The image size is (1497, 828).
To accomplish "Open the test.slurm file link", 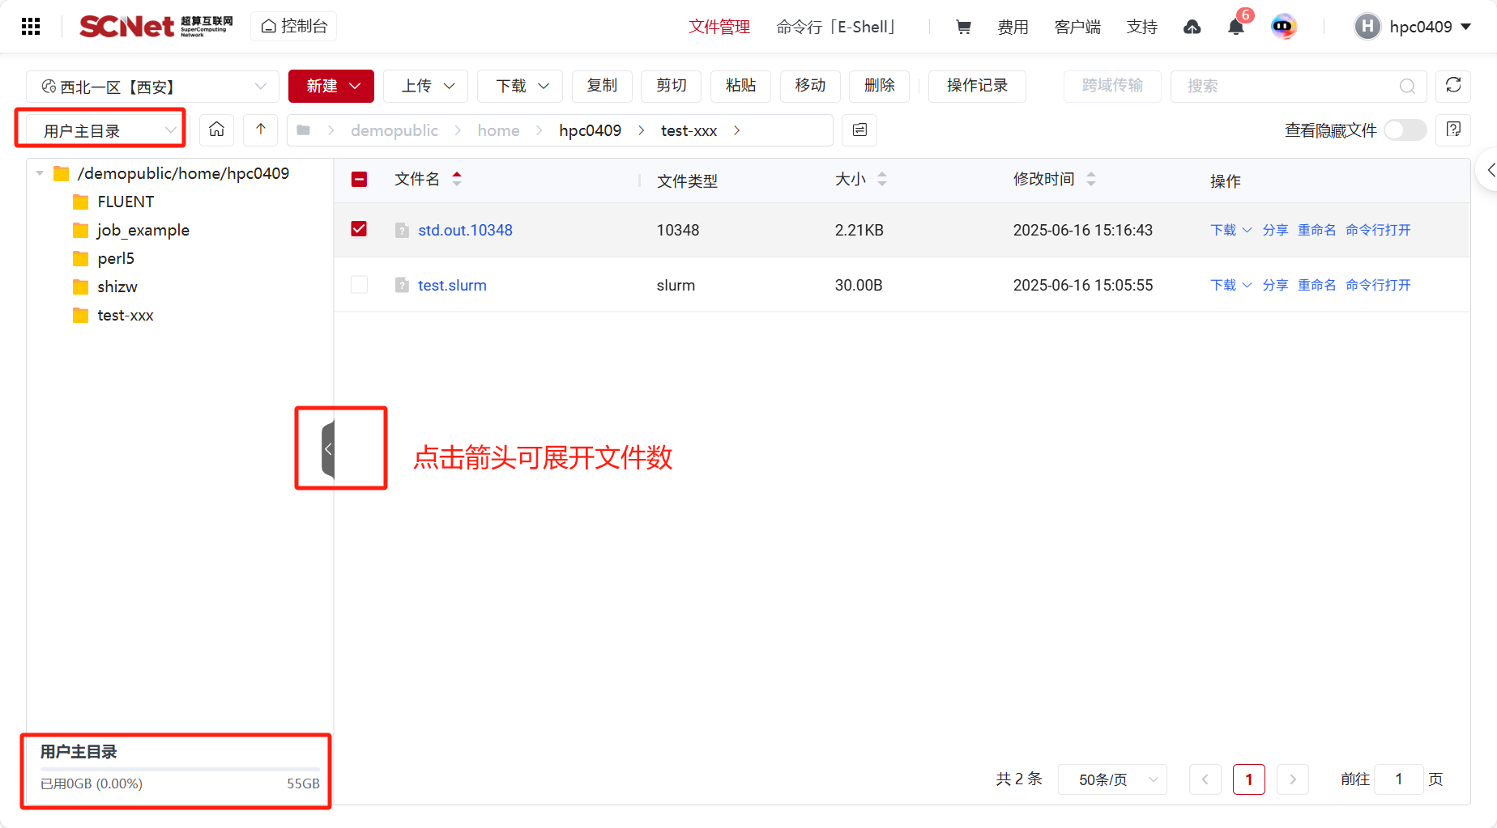I will tap(452, 285).
